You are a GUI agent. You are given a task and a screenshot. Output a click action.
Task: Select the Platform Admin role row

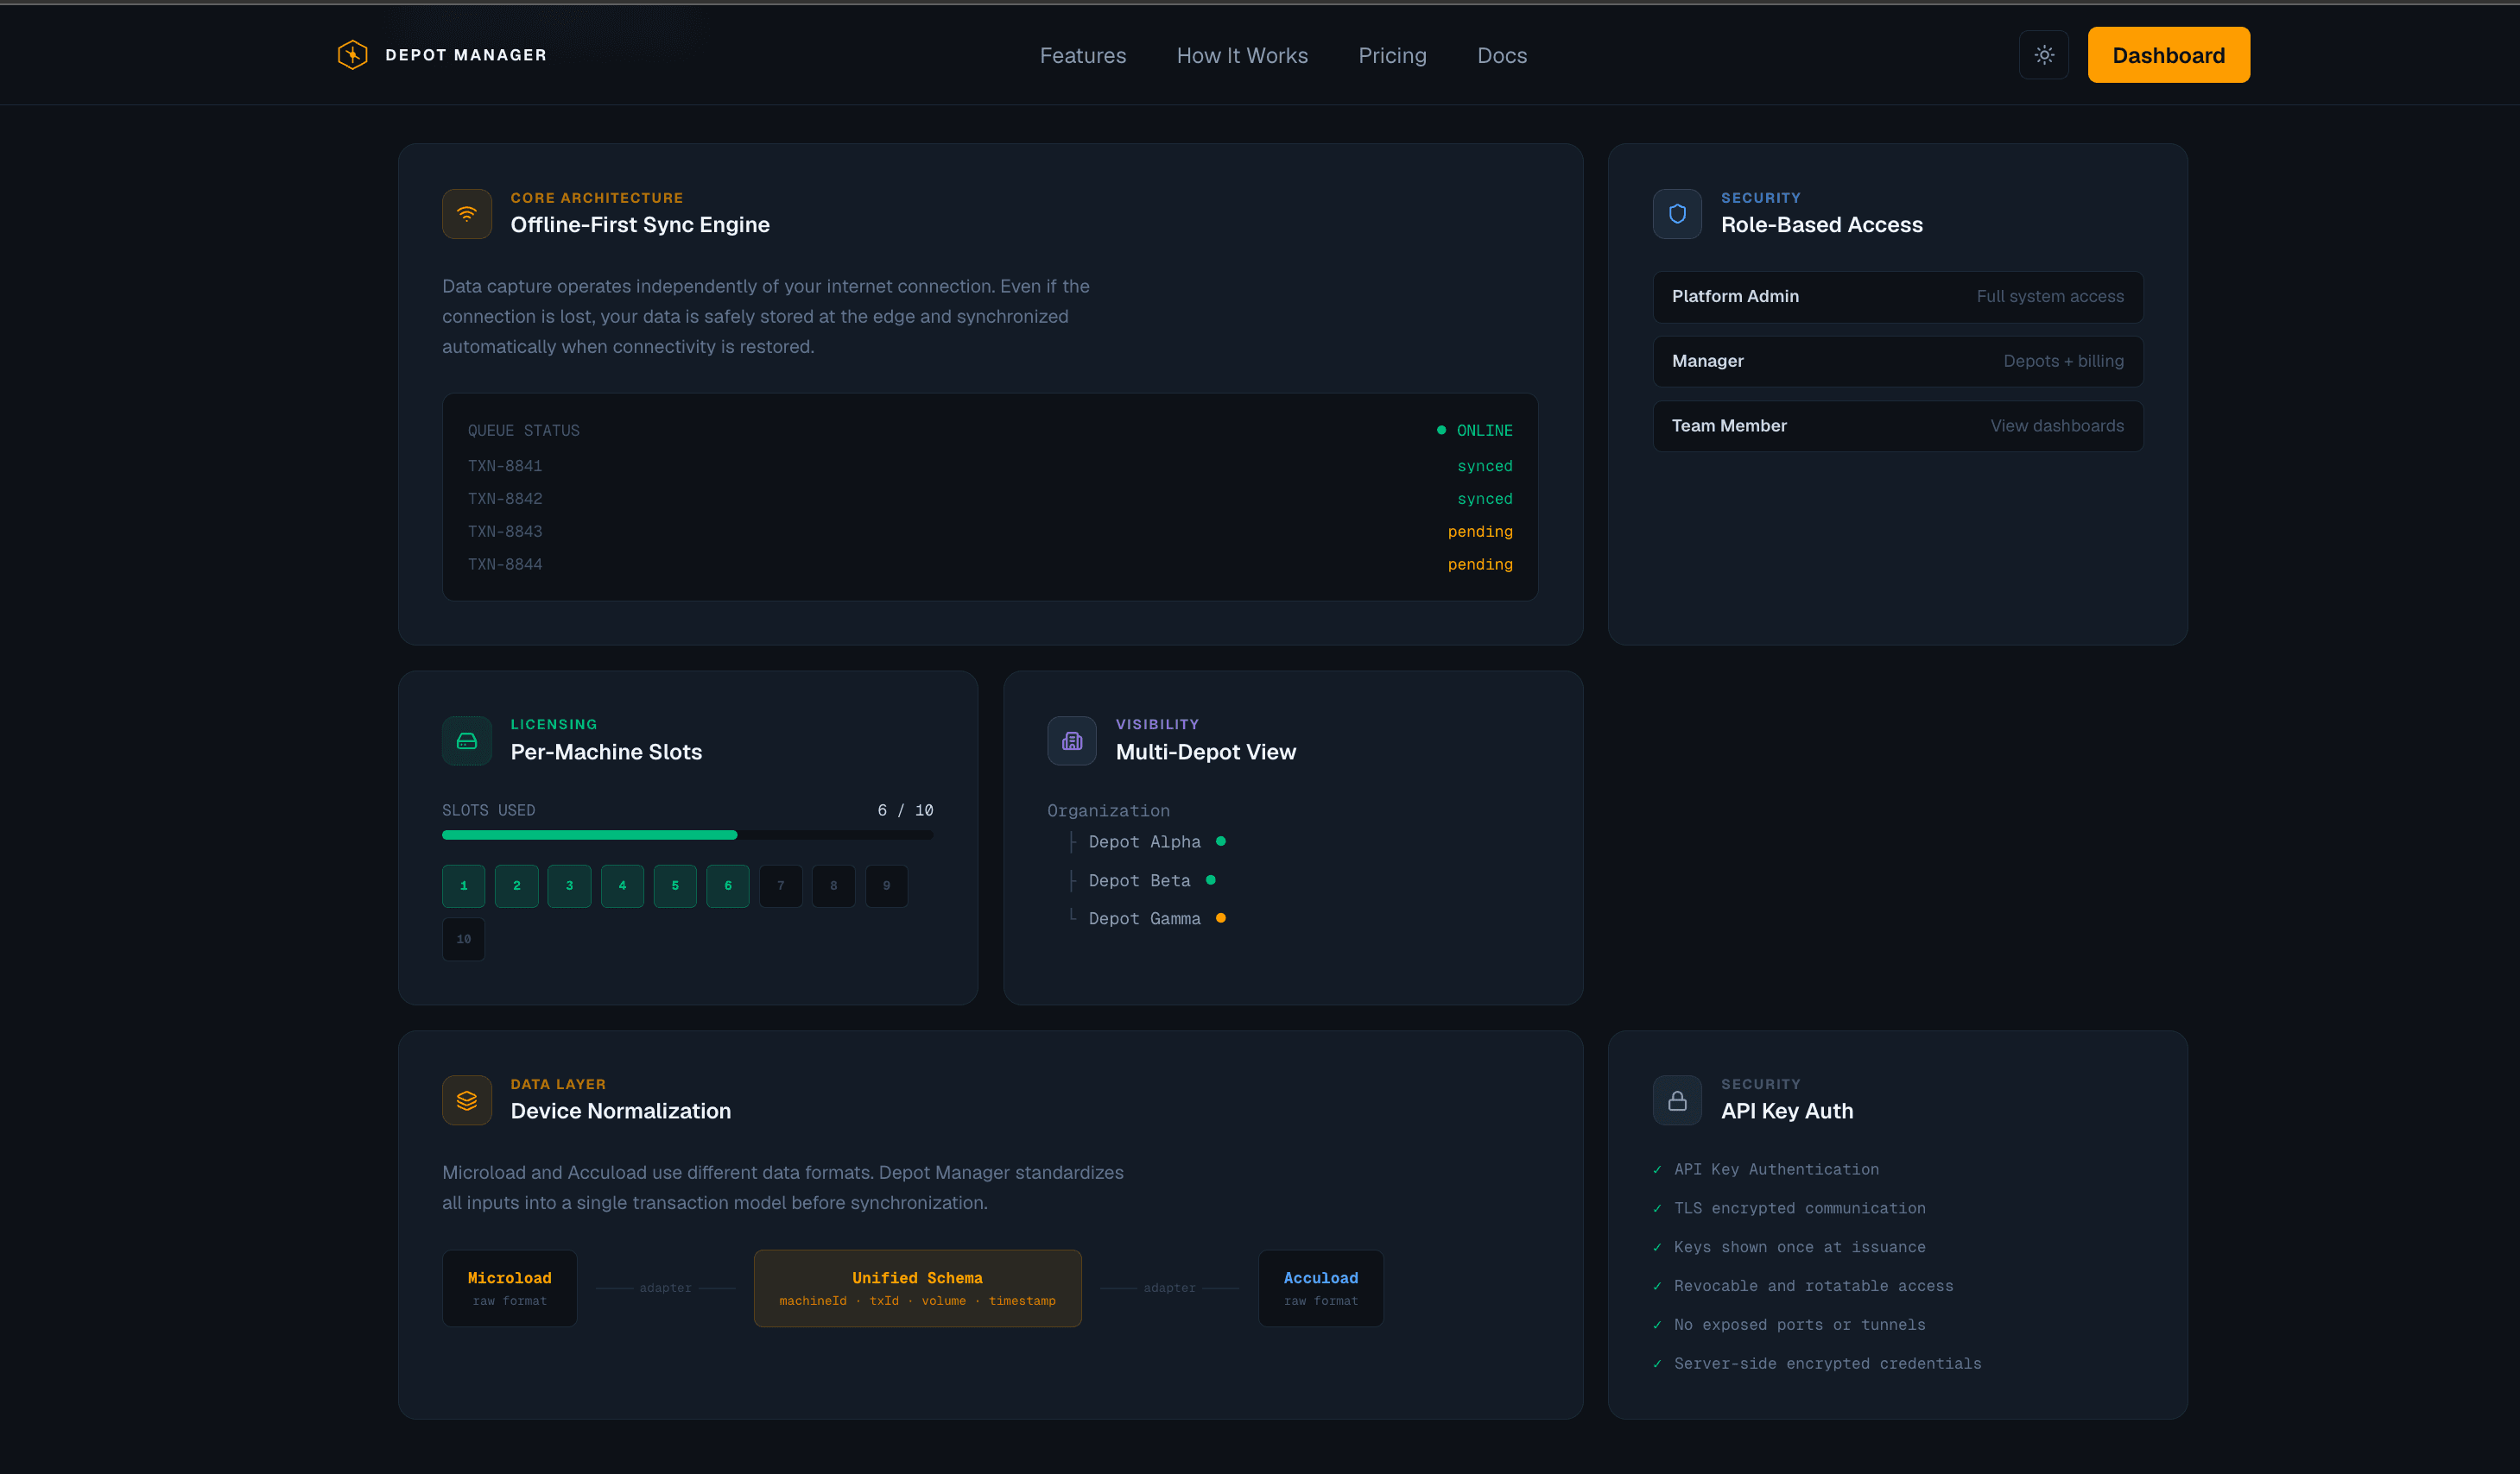coord(1897,297)
